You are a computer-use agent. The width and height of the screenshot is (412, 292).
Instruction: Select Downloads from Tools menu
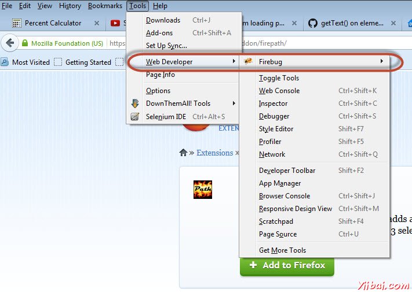pyautogui.click(x=184, y=20)
